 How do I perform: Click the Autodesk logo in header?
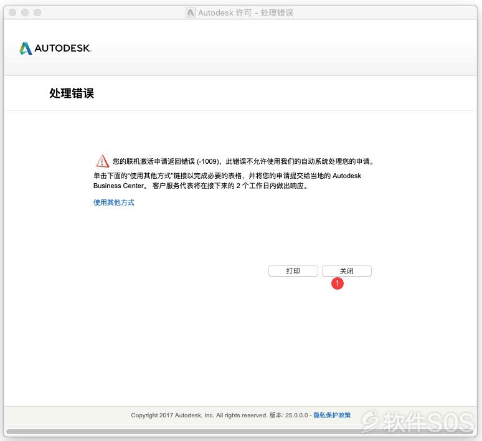point(55,49)
